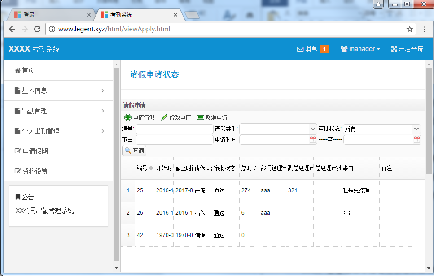Open calendar for 申请时间 end date

point(416,140)
